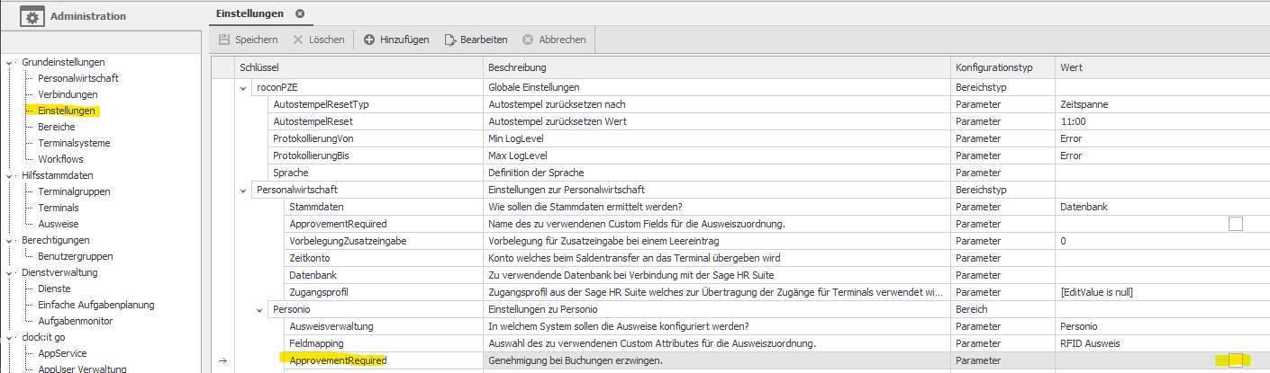The width and height of the screenshot is (1270, 373).
Task: Close the Einstellungen tab
Action: (300, 13)
